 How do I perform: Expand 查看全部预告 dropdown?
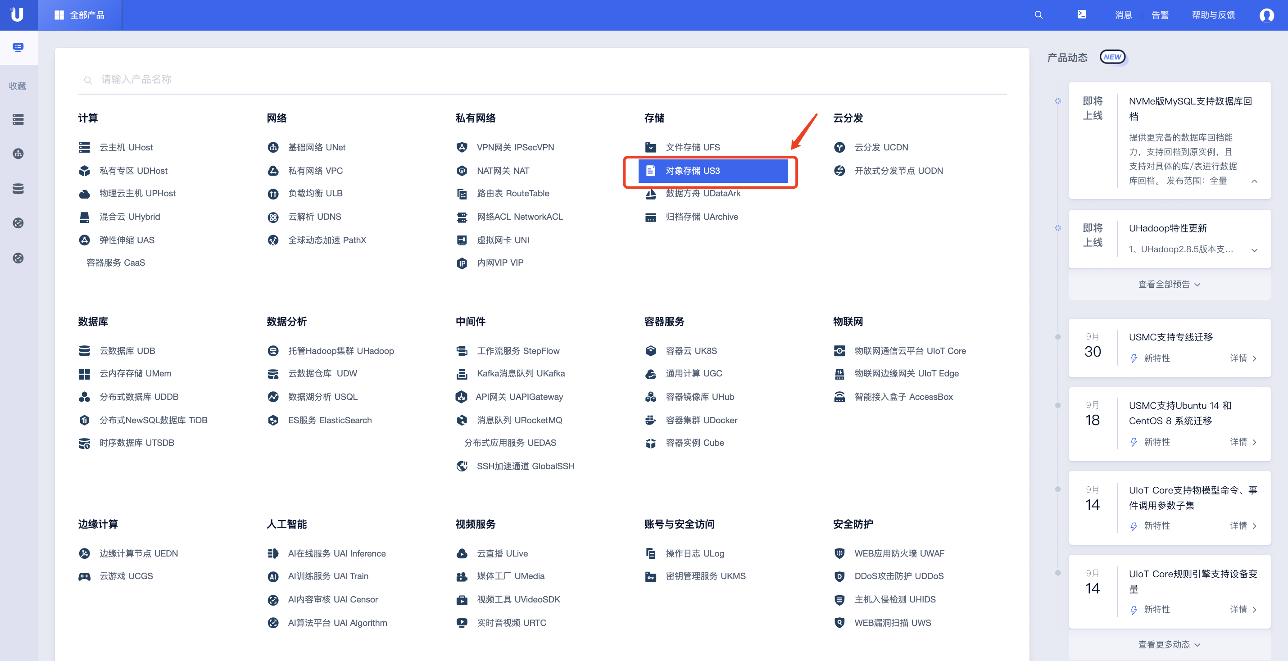[x=1169, y=285]
